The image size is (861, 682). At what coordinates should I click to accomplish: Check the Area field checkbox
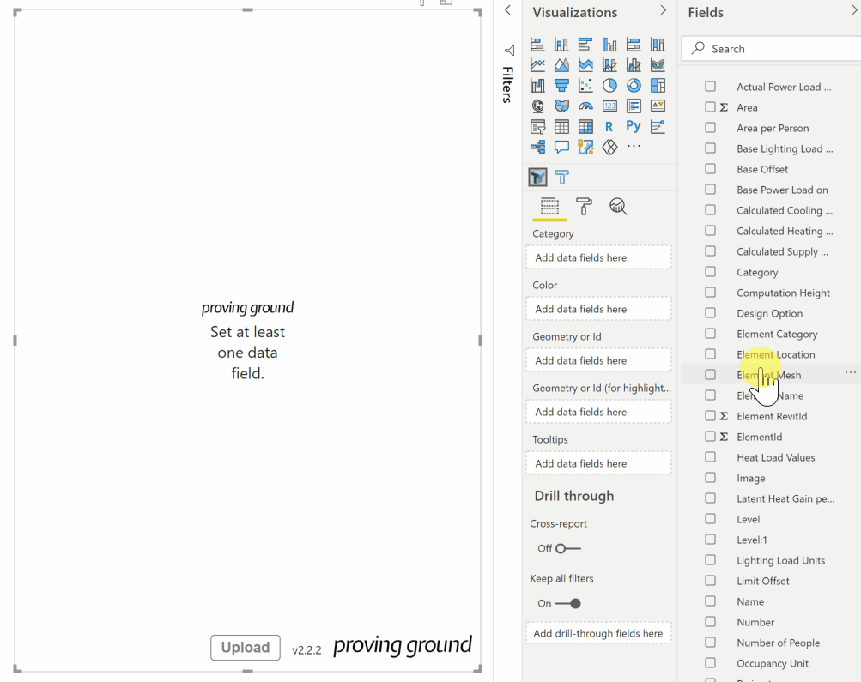710,107
